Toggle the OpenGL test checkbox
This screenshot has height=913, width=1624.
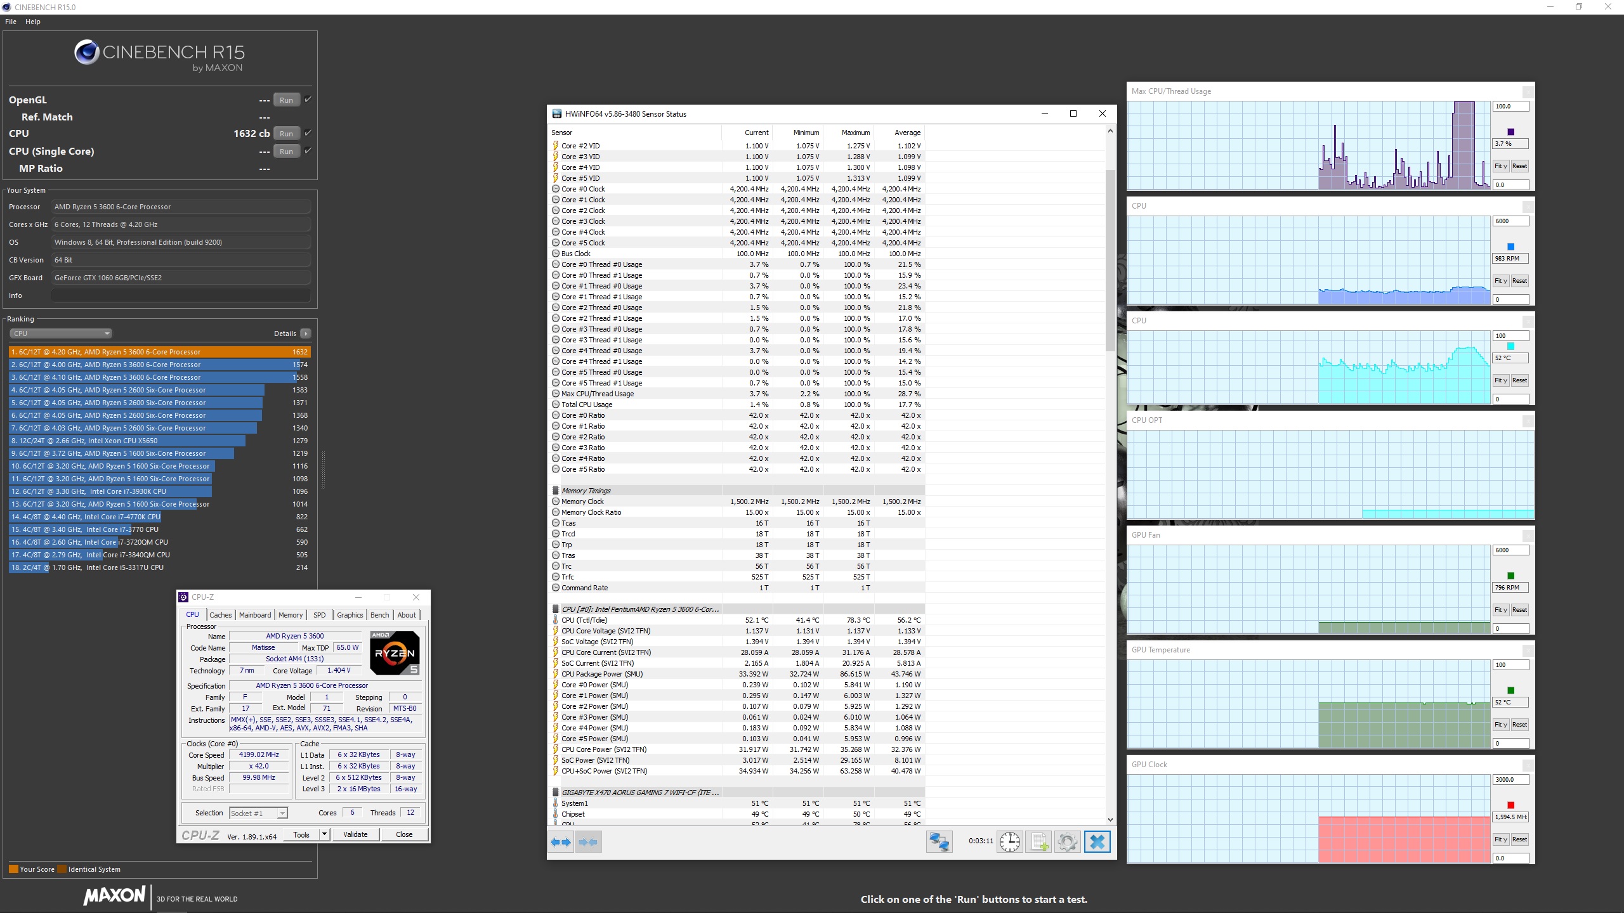(x=308, y=100)
